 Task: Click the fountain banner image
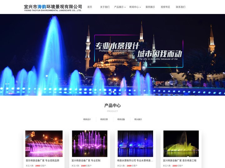click(x=112, y=55)
